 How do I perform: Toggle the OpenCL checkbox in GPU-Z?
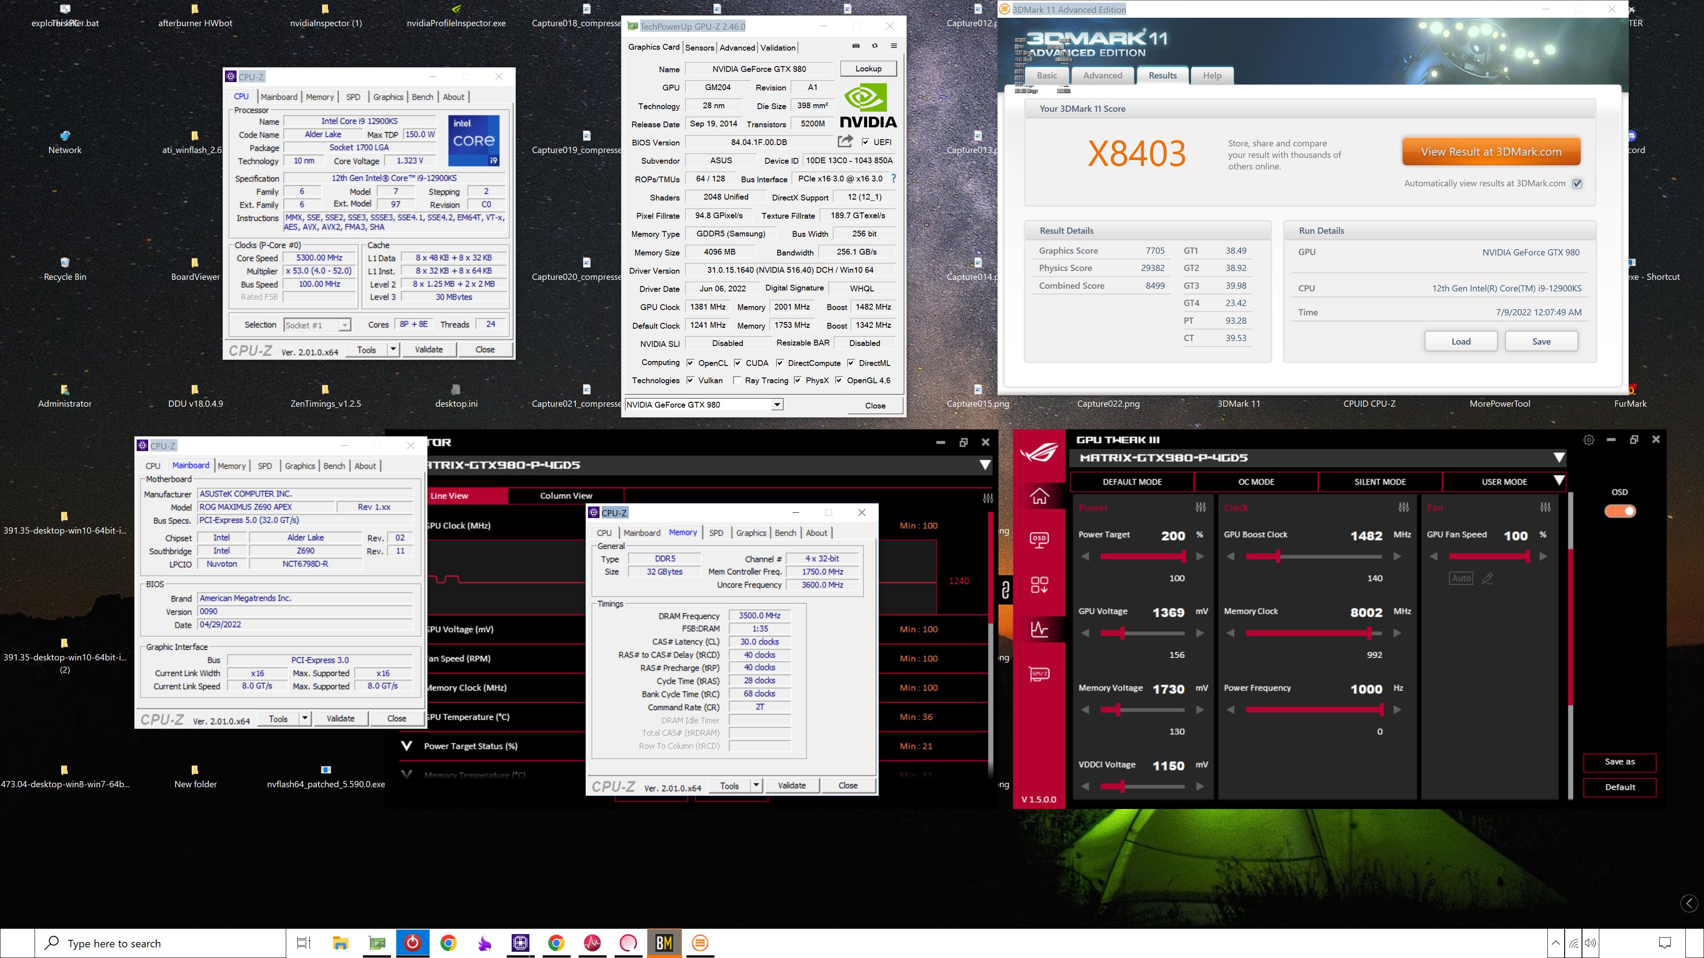click(690, 363)
